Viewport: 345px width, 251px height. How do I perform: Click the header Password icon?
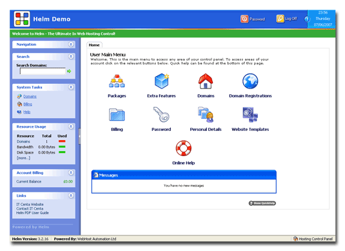(x=244, y=19)
